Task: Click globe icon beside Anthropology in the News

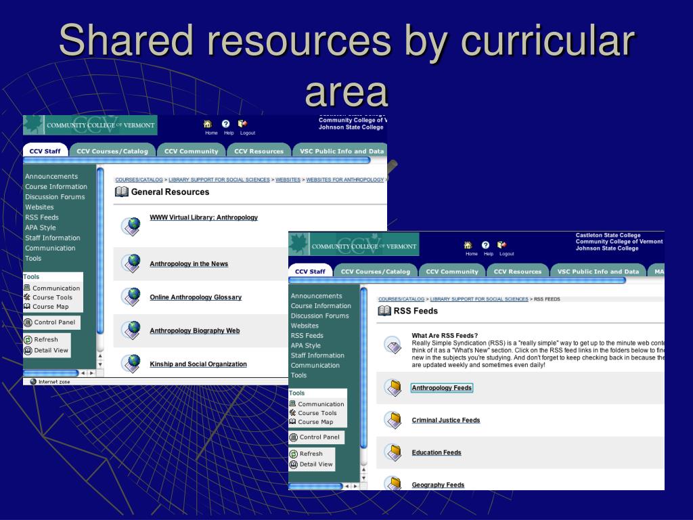Action: pos(131,263)
